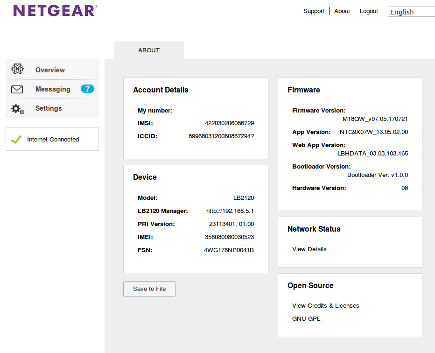Click Bootloader Ver: v1.0.0 value

point(378,175)
